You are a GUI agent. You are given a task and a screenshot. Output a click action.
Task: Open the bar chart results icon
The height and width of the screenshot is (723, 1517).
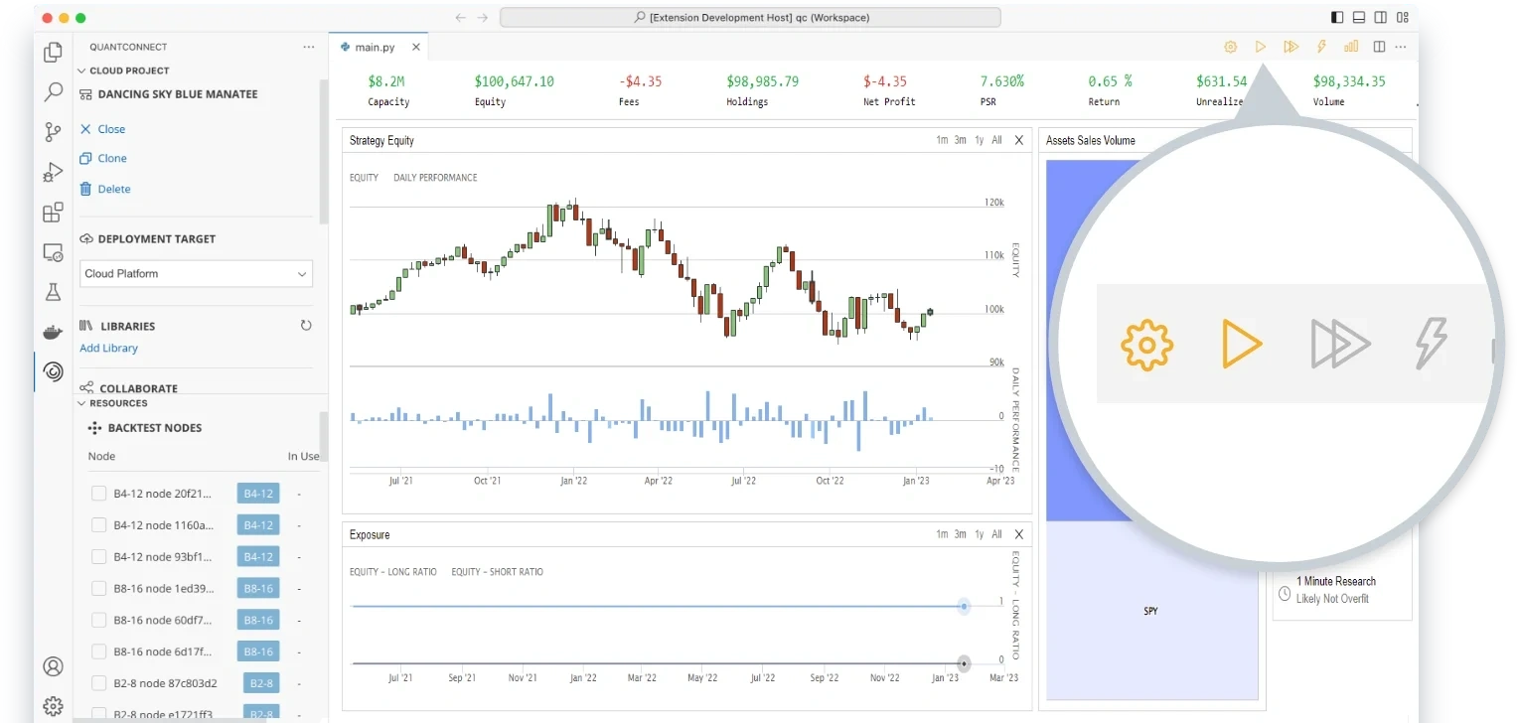coord(1351,47)
